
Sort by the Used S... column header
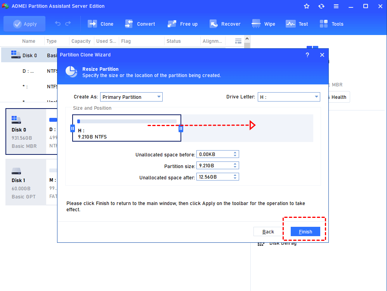(106, 41)
